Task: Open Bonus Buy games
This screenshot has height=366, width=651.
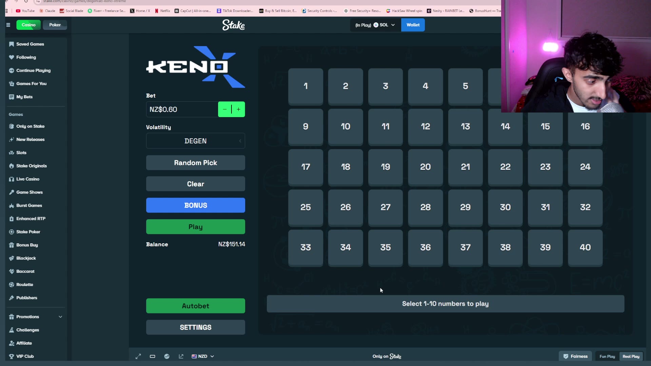Action: [x=27, y=245]
